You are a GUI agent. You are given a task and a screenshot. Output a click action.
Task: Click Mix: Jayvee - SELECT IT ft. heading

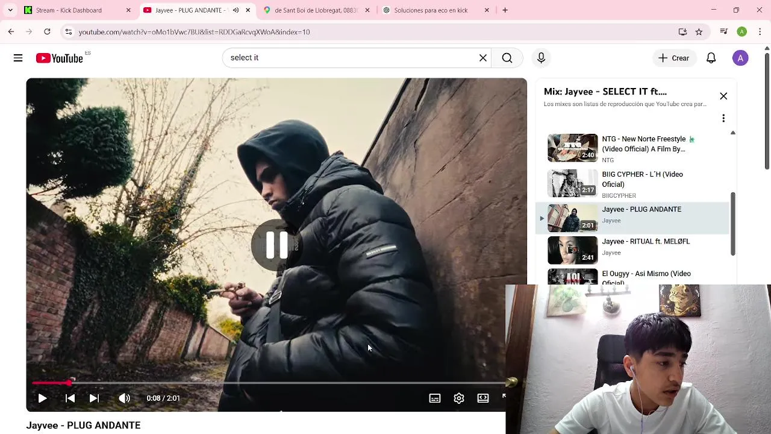click(605, 92)
